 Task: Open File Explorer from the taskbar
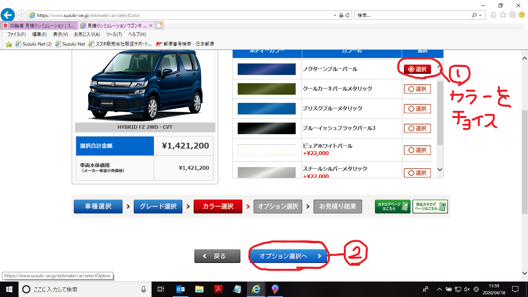[199, 289]
